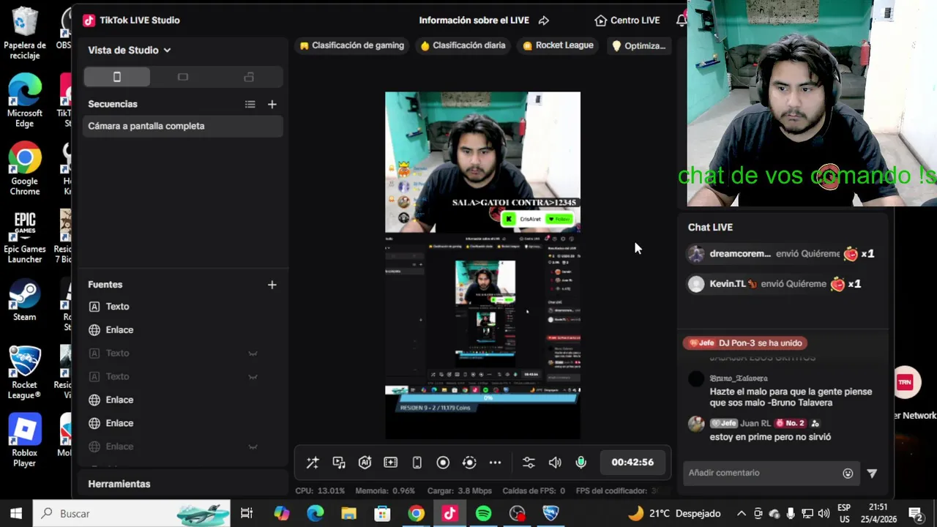Expand the Herramientas panel
This screenshot has height=527, width=937.
point(119,484)
